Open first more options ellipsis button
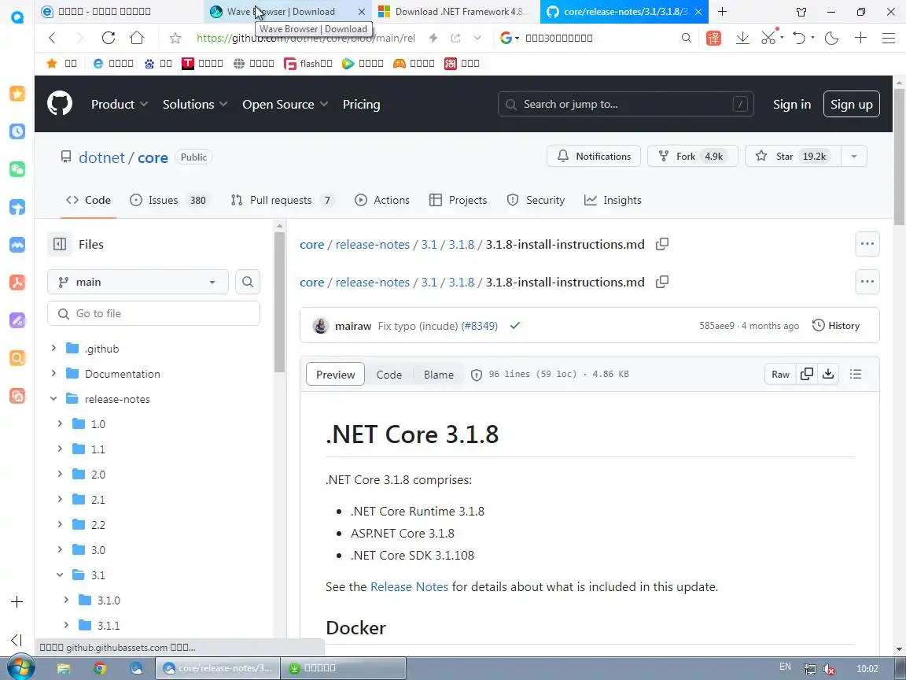This screenshot has width=906, height=680. pyautogui.click(x=867, y=244)
